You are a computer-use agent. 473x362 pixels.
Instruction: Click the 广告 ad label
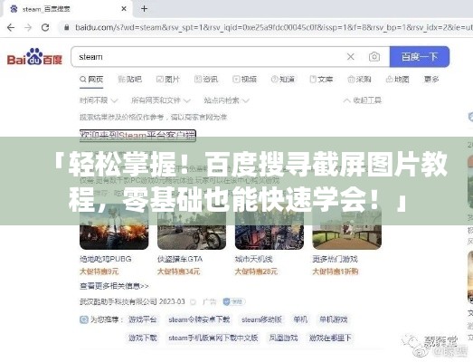(x=209, y=301)
